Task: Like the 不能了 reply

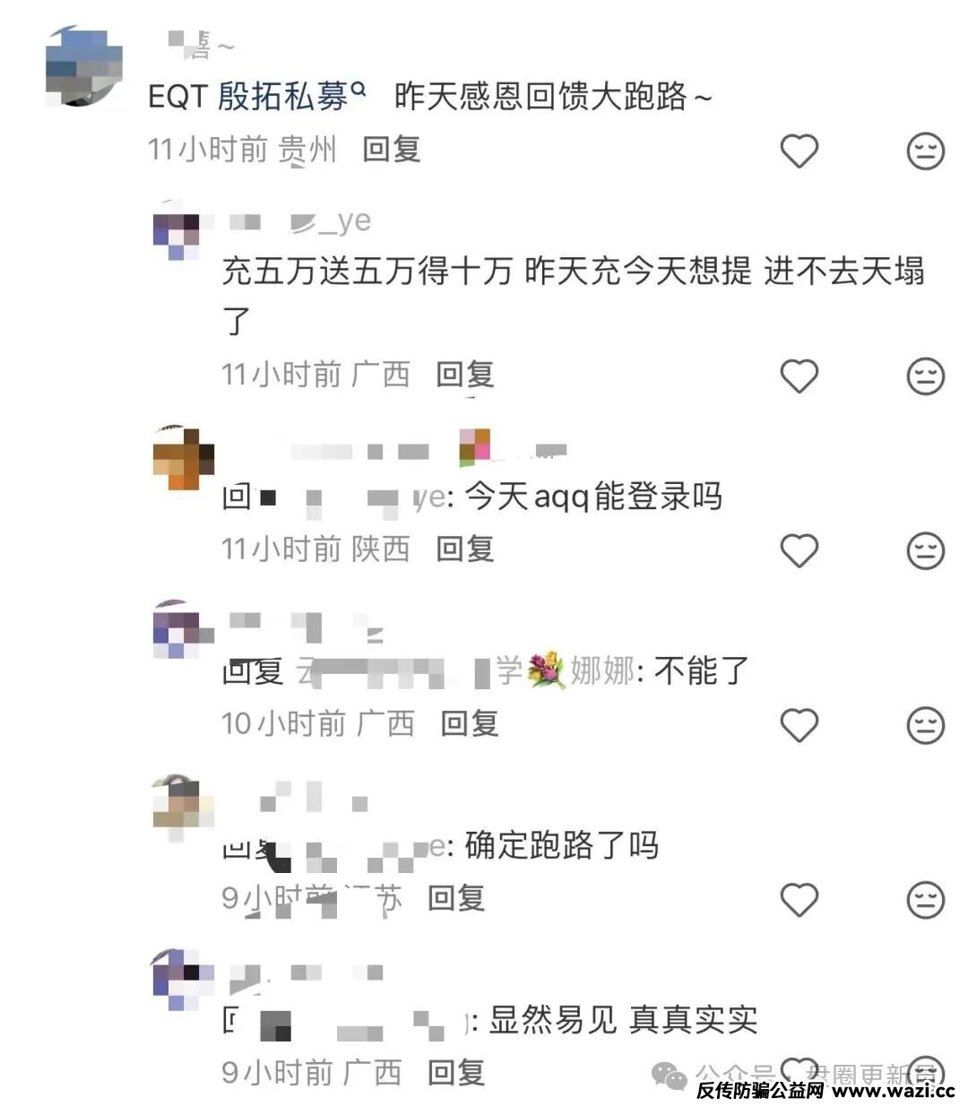Action: click(x=799, y=724)
